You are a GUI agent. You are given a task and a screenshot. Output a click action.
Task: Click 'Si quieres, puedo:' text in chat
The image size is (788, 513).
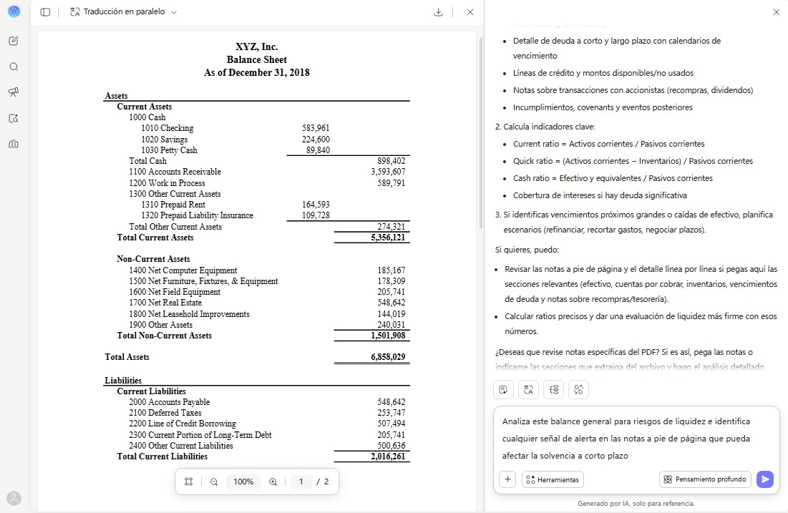(527, 250)
